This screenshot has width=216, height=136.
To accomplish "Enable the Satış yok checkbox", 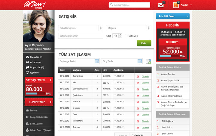I will point(126,36).
